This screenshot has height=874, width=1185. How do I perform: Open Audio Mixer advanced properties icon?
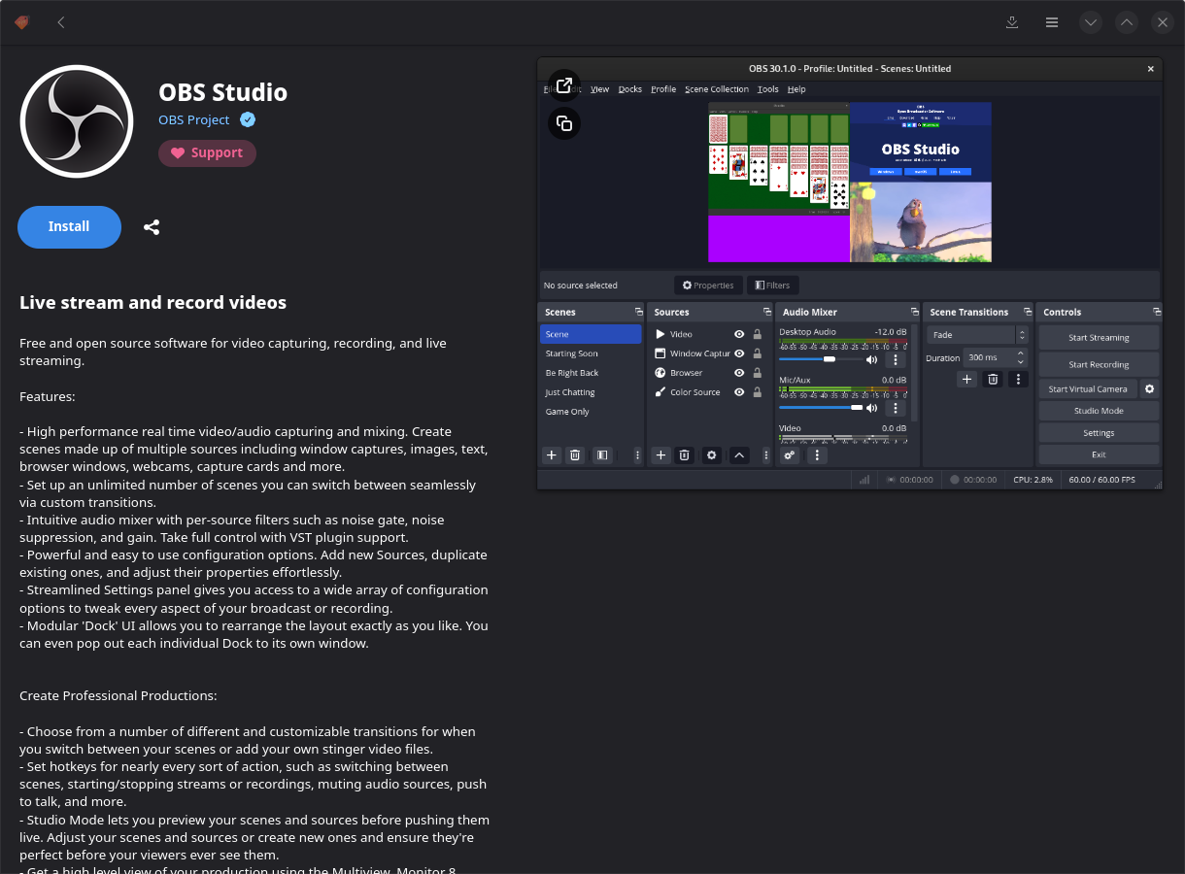click(790, 454)
